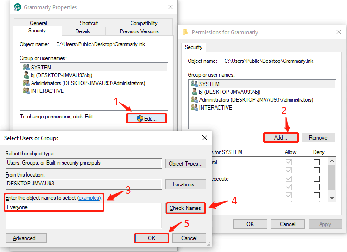Check the first Deny checkbox for SYSTEM
This screenshot has width=347, height=252.
pos(317,162)
